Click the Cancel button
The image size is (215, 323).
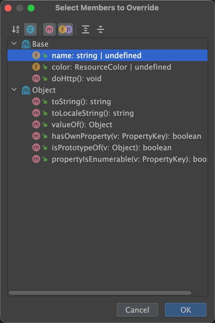click(x=137, y=309)
